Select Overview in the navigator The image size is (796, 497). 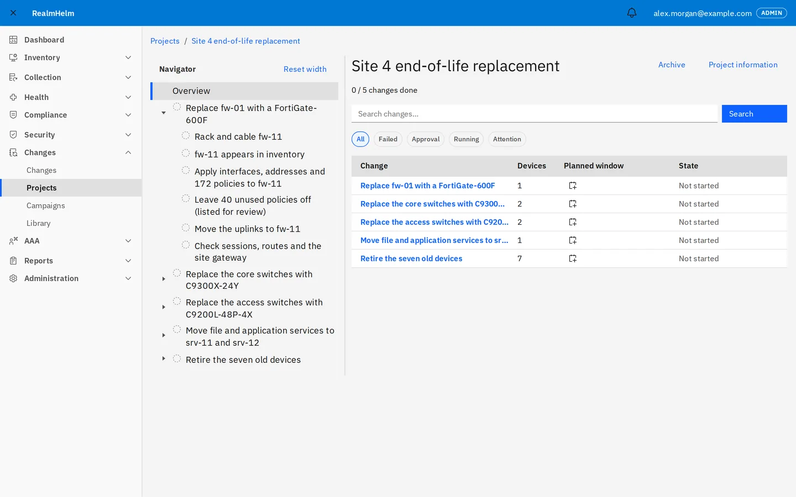(x=244, y=91)
